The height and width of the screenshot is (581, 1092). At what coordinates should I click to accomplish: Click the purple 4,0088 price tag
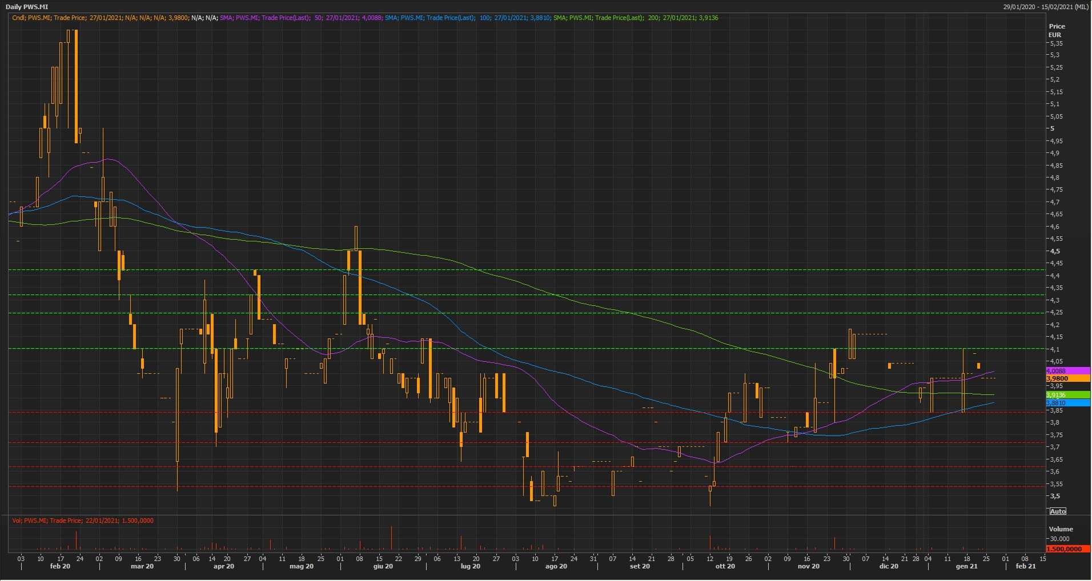pyautogui.click(x=1067, y=371)
